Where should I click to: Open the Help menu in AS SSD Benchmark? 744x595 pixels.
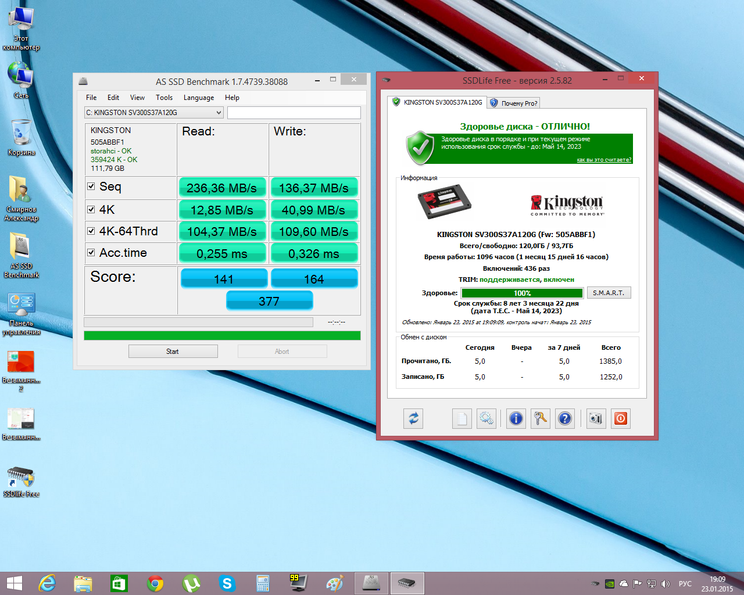[232, 98]
